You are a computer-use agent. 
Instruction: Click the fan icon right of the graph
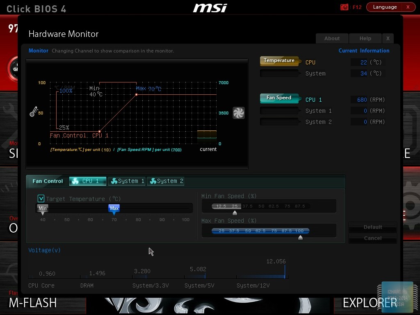238,113
